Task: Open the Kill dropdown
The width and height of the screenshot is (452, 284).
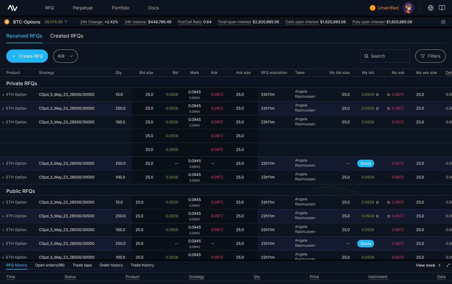Action: point(65,56)
